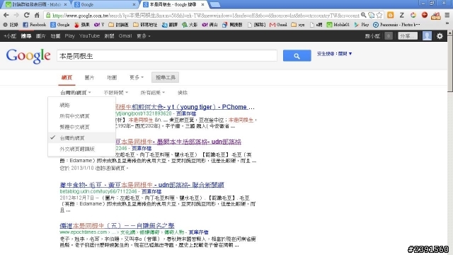Open Facebook bookmark

pyautogui.click(x=35, y=25)
